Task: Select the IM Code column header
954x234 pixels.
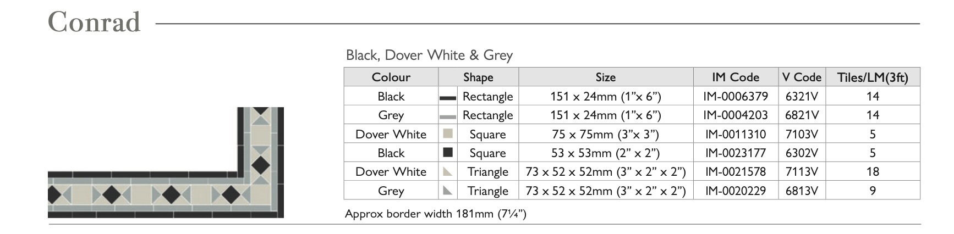Action: click(735, 77)
